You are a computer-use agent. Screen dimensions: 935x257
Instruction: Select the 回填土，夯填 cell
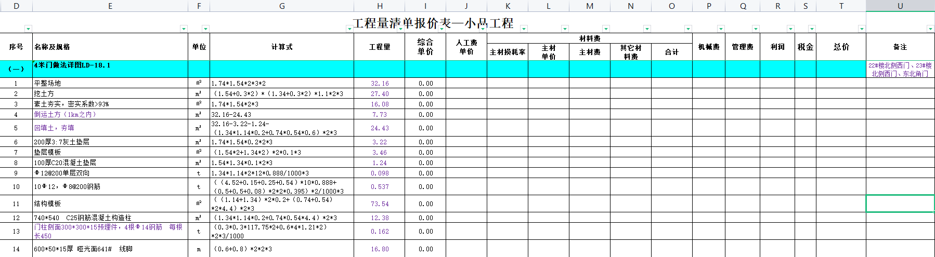click(x=110, y=128)
